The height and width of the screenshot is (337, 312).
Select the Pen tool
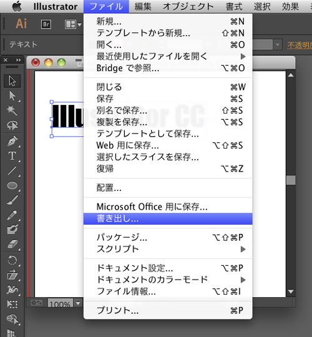(12, 141)
